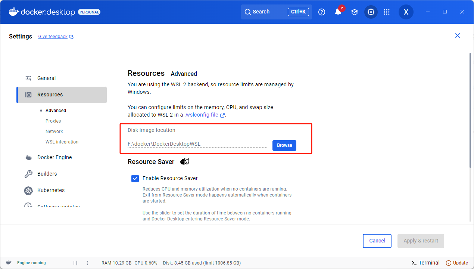Open the apps grid icon
The width and height of the screenshot is (474, 269).
point(387,12)
